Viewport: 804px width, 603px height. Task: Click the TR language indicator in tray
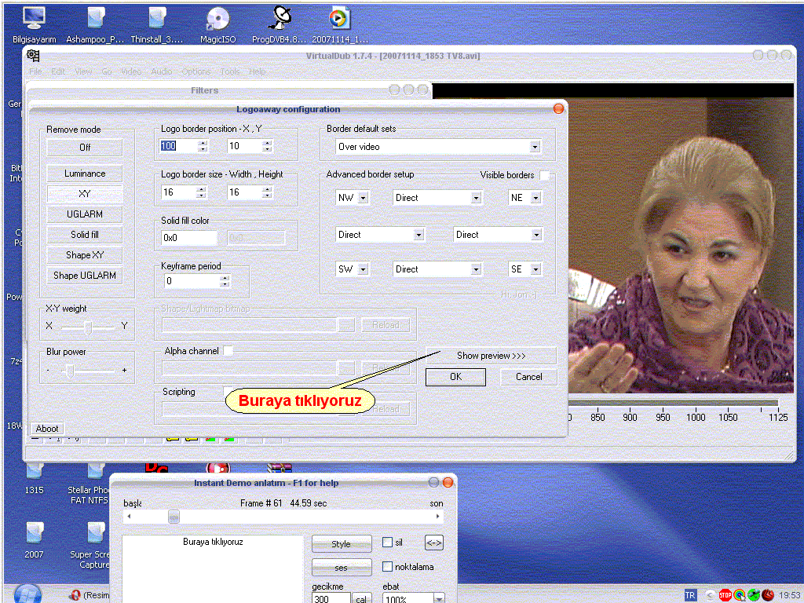click(690, 595)
